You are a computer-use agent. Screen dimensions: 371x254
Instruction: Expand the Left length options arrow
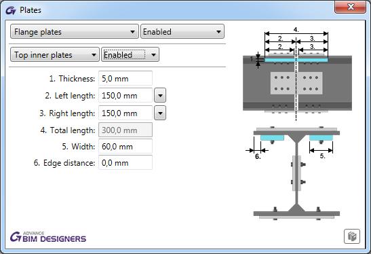pos(160,96)
